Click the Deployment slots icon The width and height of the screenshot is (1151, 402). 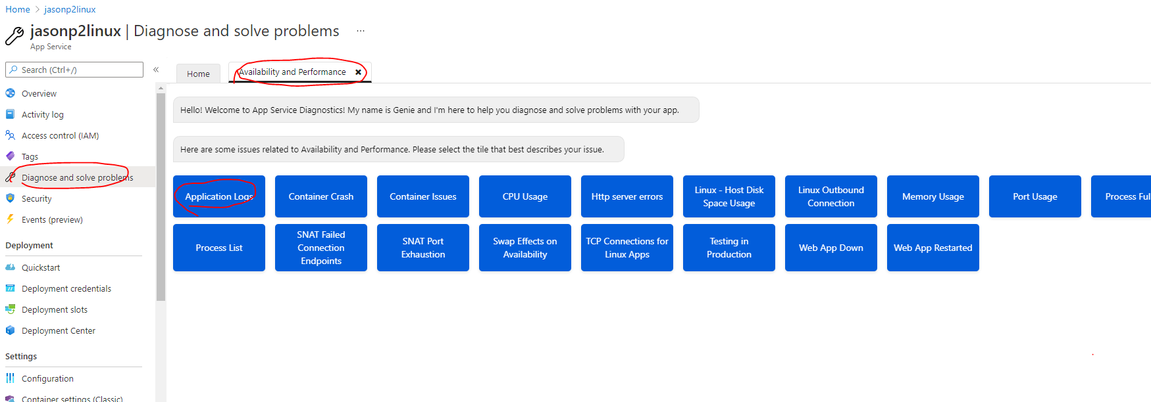coord(10,309)
